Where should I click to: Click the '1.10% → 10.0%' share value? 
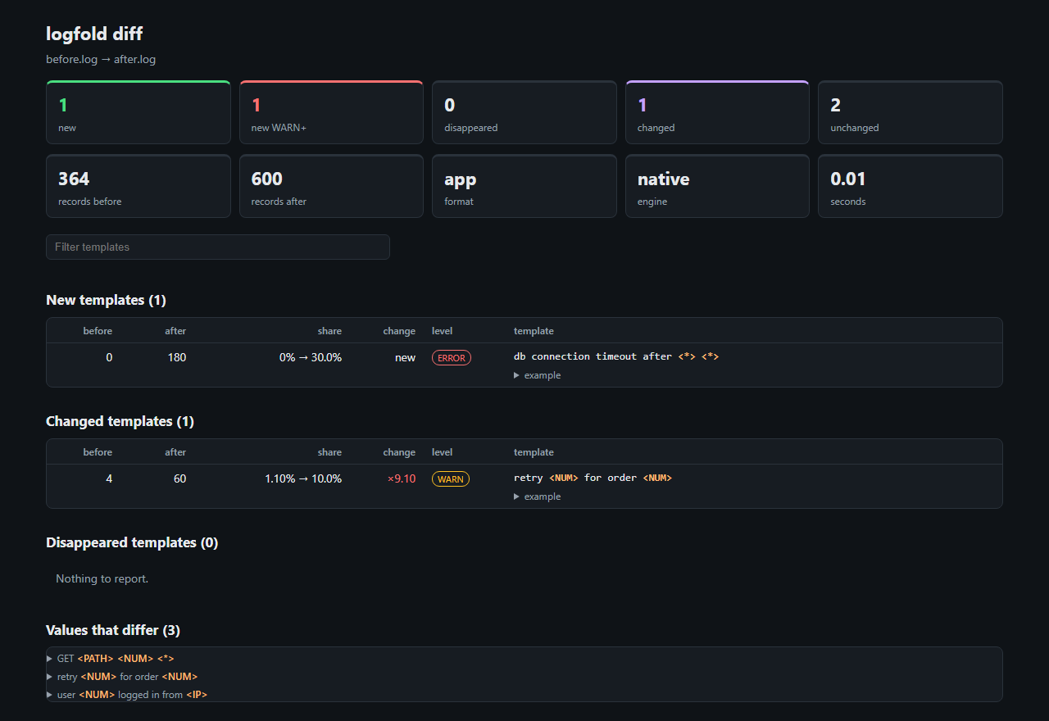[303, 478]
